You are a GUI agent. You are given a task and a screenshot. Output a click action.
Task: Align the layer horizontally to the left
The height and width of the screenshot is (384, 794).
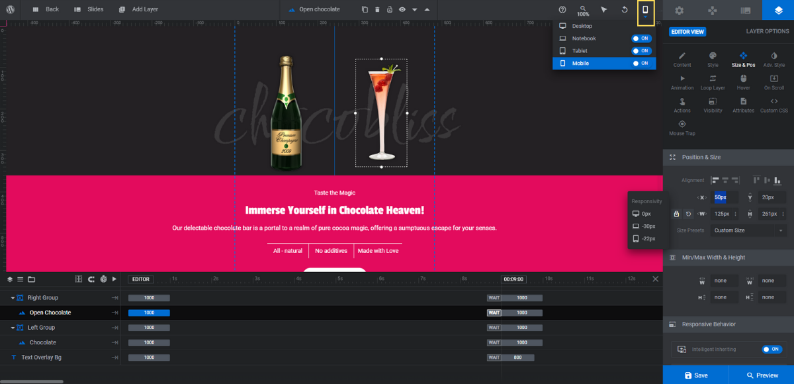click(715, 180)
